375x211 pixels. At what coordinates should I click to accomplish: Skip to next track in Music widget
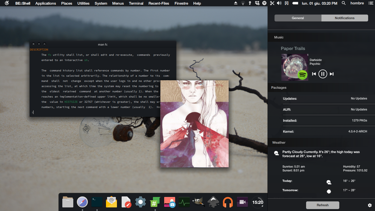(x=332, y=74)
